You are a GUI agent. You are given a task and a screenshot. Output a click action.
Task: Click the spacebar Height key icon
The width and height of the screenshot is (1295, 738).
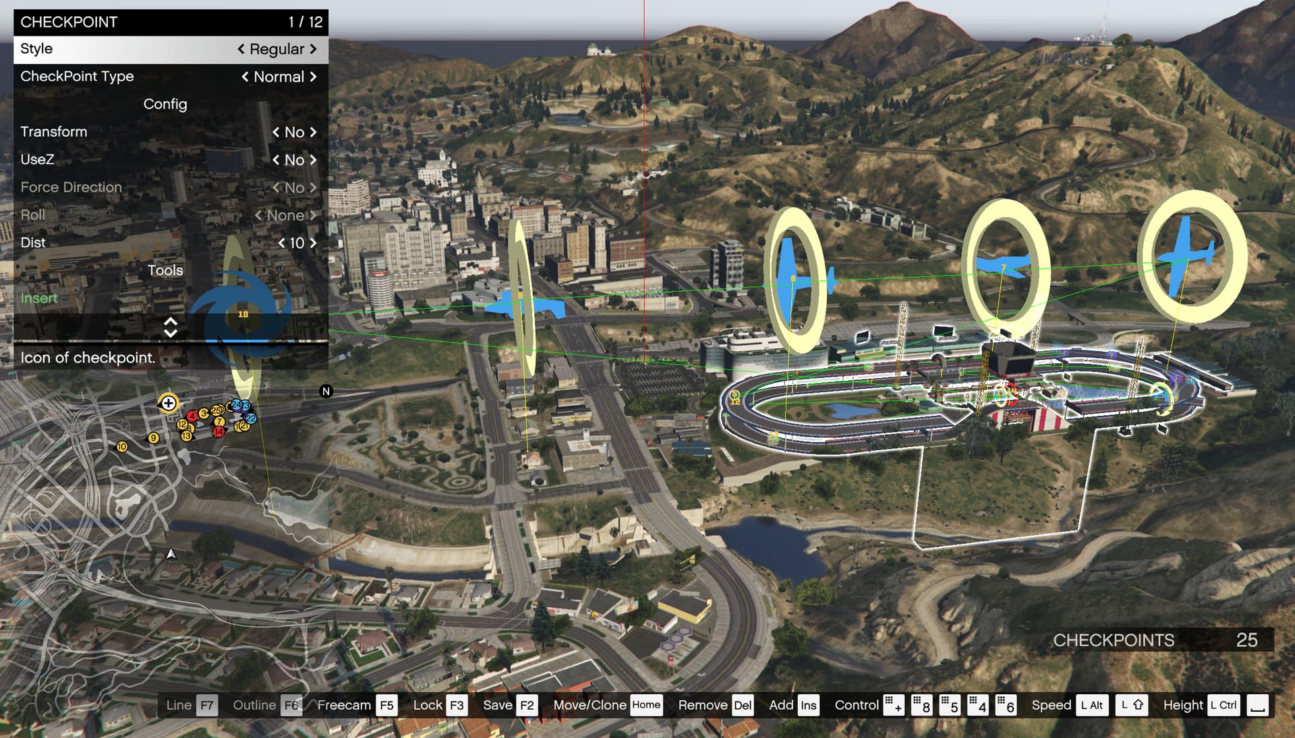(1258, 705)
